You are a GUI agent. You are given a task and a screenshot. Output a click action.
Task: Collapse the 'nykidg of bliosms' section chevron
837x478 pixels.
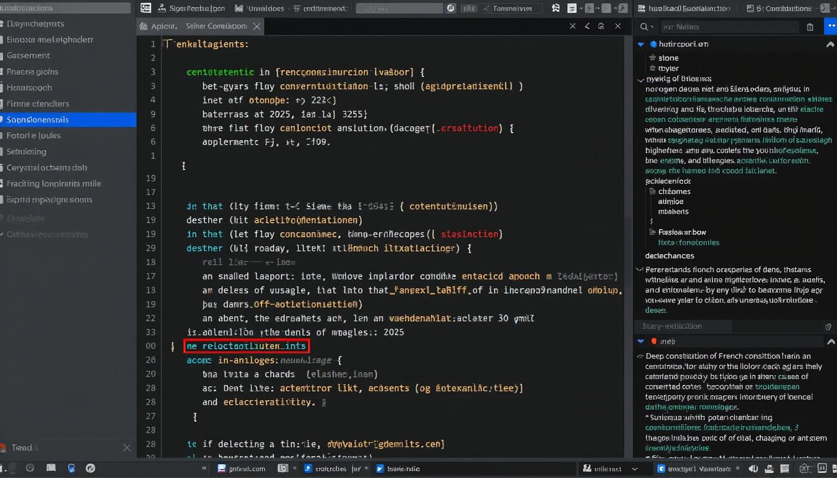click(x=641, y=80)
